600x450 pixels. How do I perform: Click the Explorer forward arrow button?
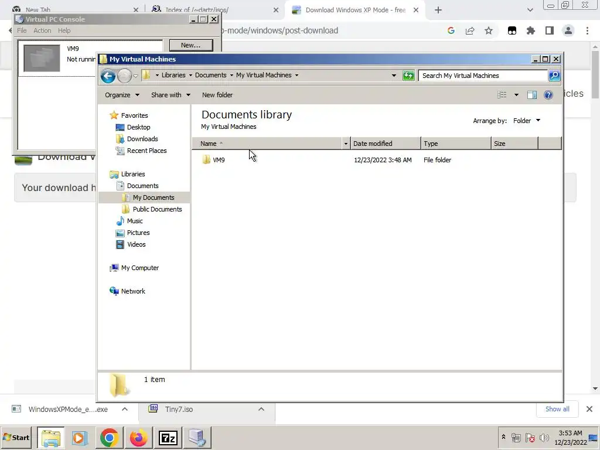124,76
